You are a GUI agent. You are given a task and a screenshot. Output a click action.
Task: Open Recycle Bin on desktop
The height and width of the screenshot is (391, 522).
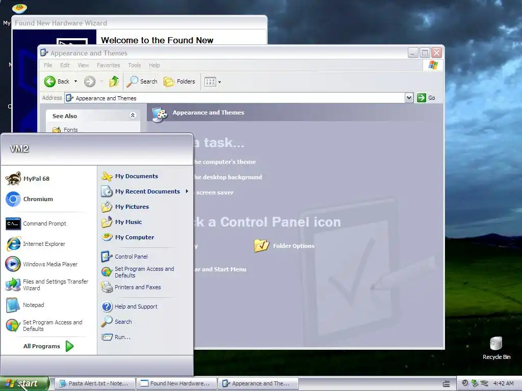pyautogui.click(x=496, y=348)
